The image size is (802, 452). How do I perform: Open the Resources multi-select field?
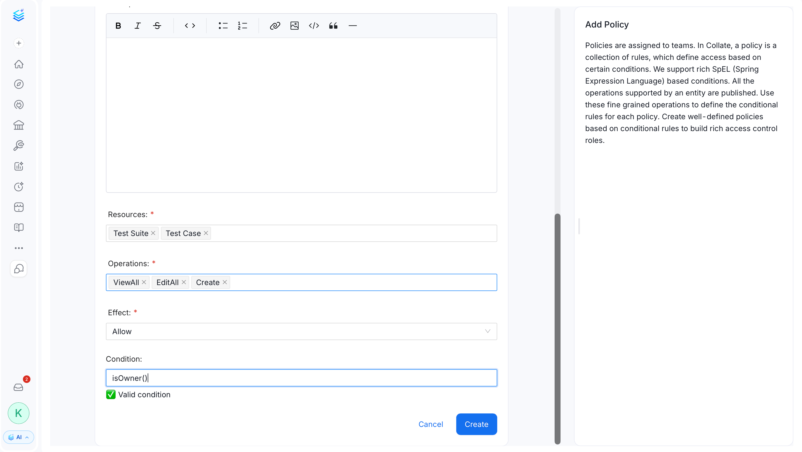point(301,233)
